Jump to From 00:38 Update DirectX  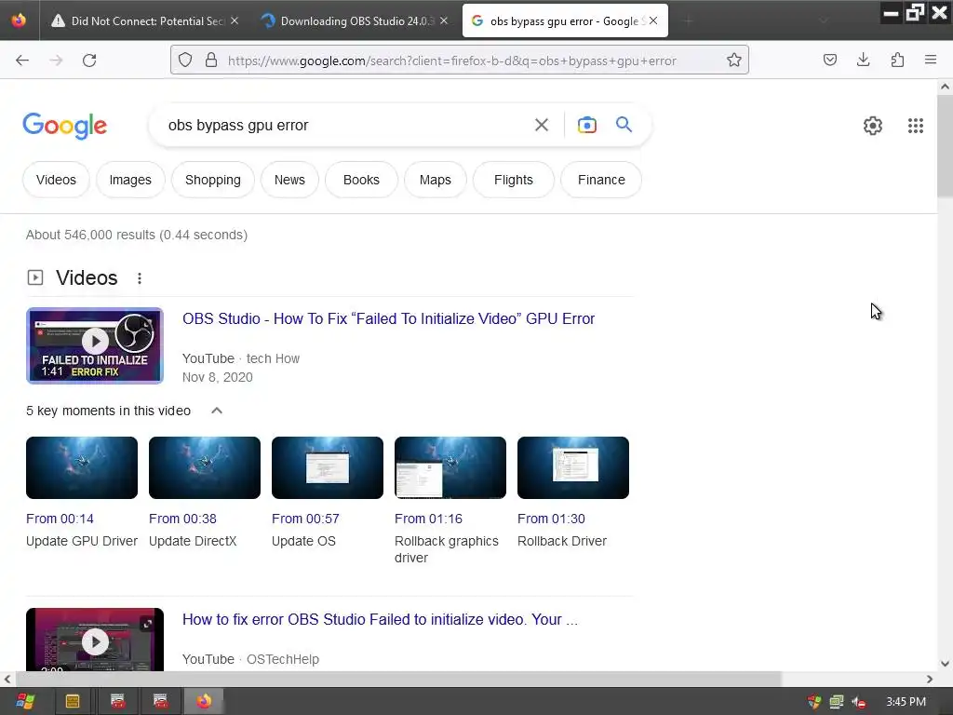pos(182,519)
